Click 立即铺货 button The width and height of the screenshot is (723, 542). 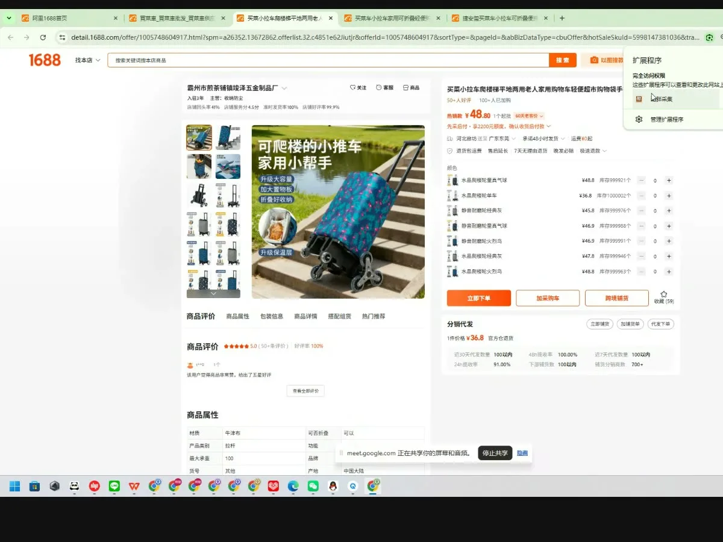(599, 324)
